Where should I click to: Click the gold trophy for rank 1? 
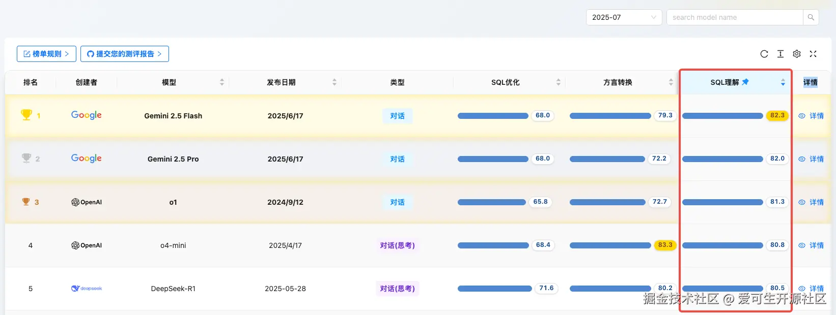[26, 115]
